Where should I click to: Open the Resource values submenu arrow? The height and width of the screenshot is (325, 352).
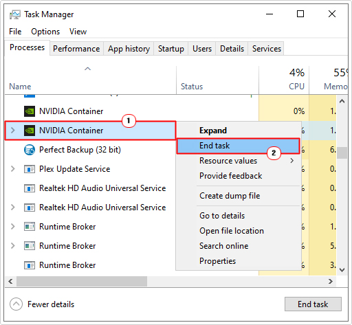coord(291,161)
